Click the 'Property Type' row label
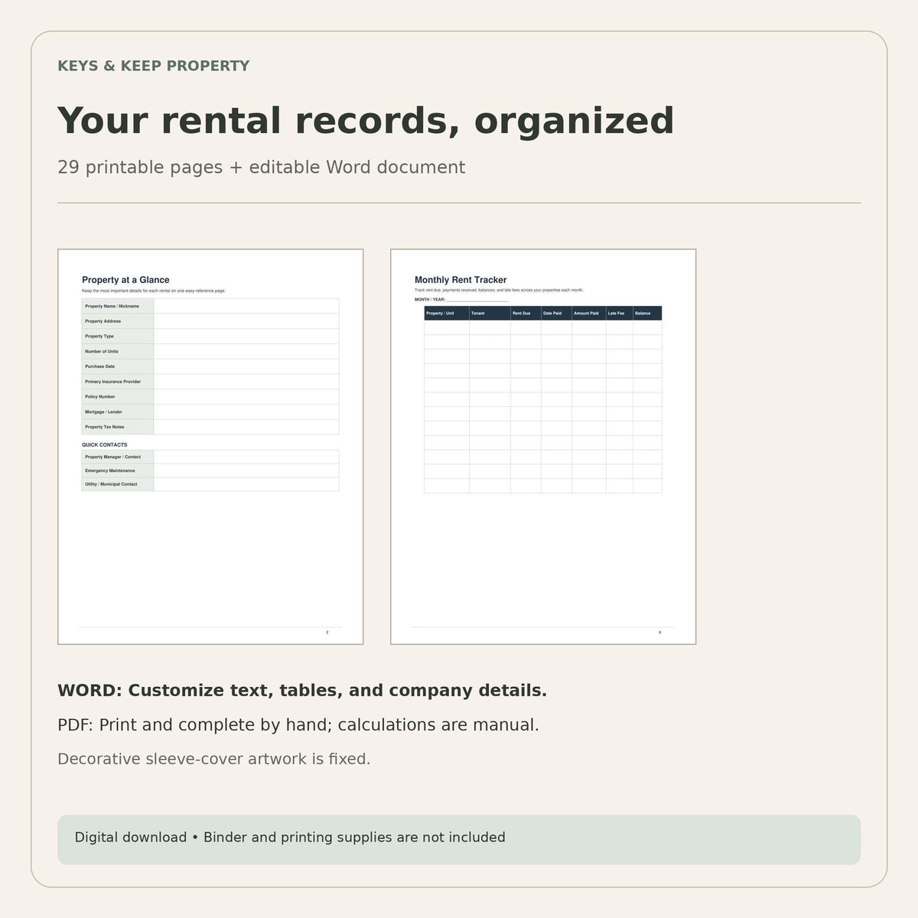This screenshot has width=918, height=918. point(118,337)
